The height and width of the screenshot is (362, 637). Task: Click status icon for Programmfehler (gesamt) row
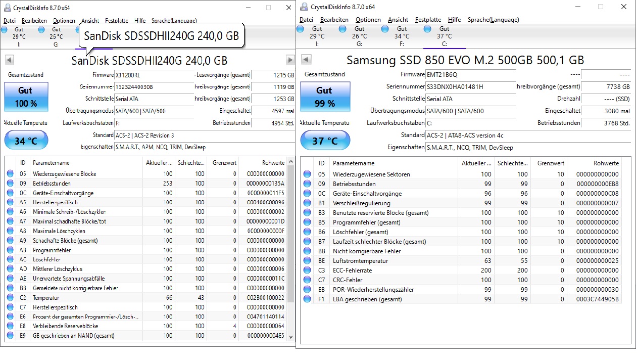tap(307, 222)
